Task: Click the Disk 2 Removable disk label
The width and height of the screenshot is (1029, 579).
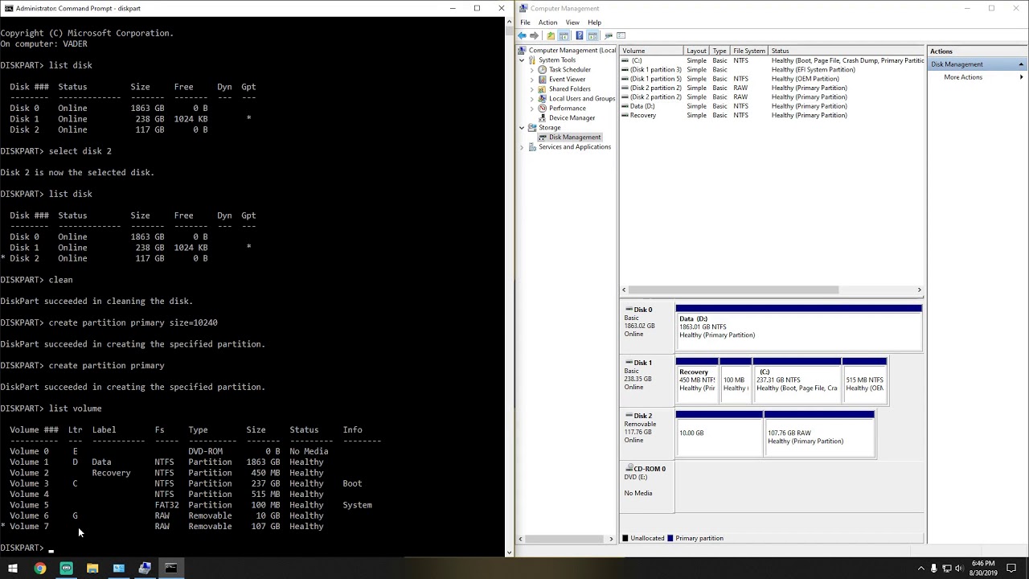Action: click(x=646, y=433)
